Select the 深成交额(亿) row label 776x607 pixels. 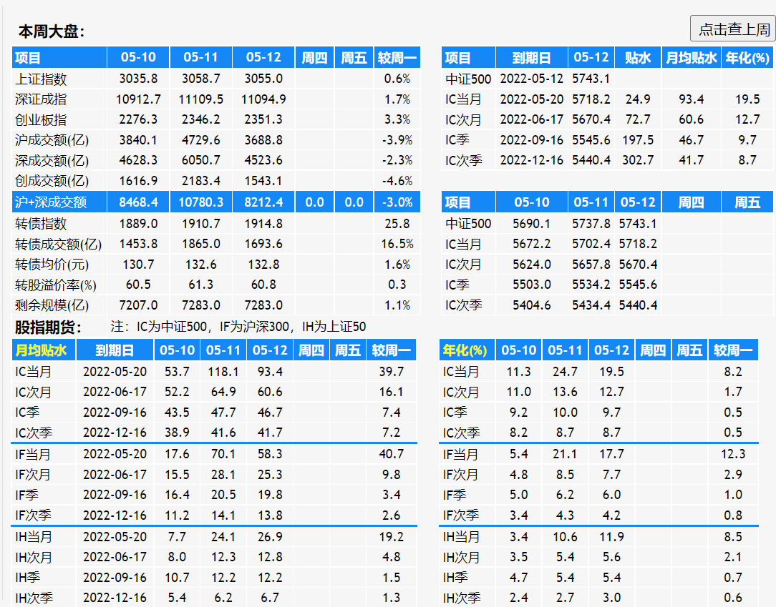click(52, 161)
